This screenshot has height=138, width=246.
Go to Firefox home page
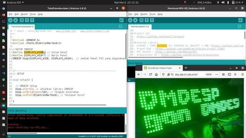pos(156,74)
